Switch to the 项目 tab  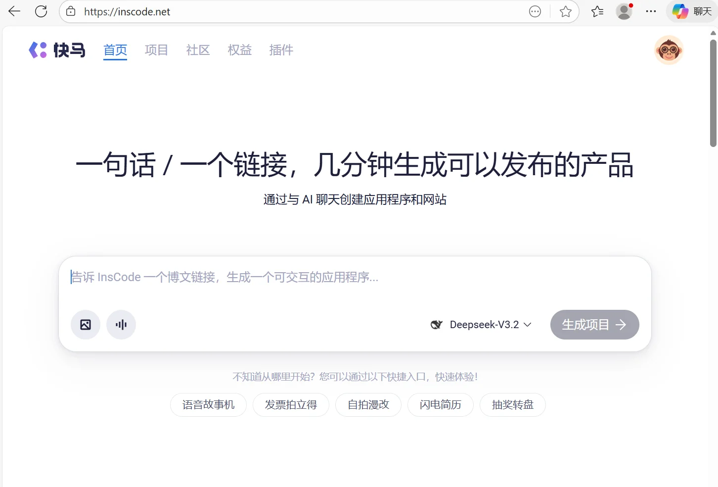click(x=156, y=50)
